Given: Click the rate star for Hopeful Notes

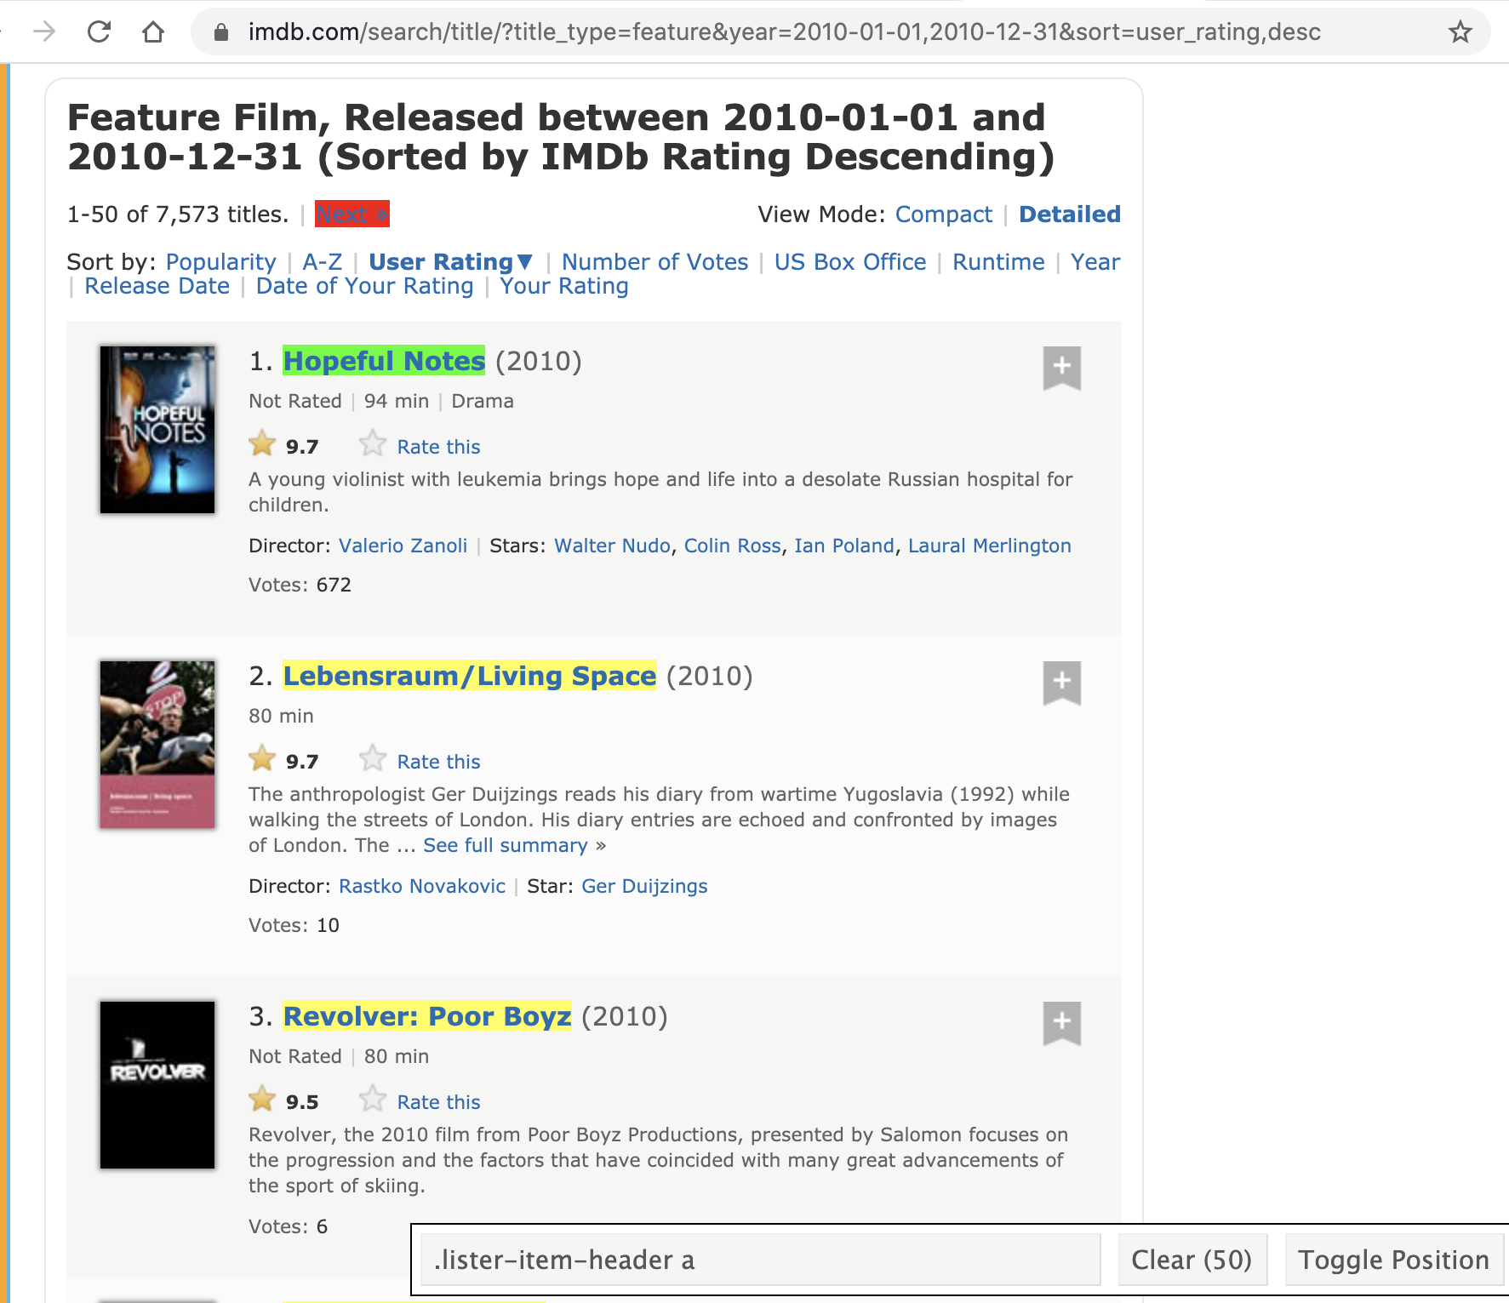Looking at the screenshot, I should click(373, 444).
